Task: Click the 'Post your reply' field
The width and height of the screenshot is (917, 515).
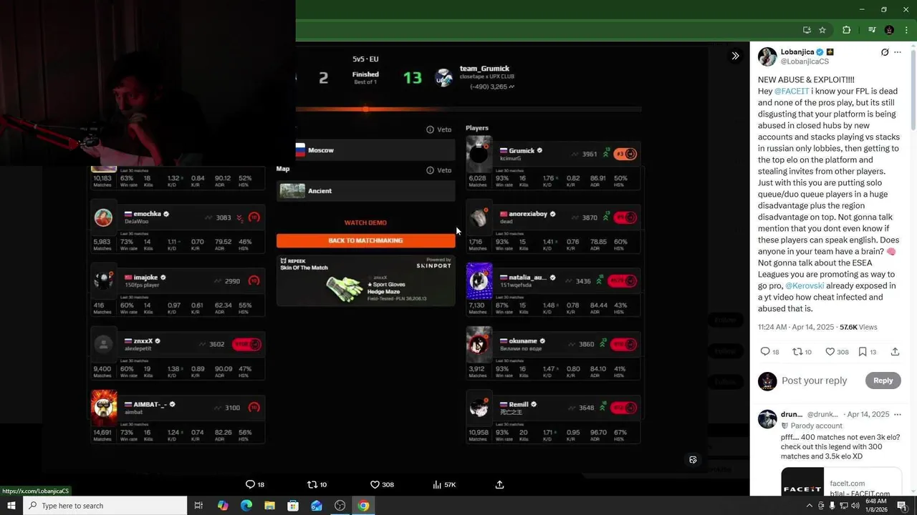Action: point(814,381)
